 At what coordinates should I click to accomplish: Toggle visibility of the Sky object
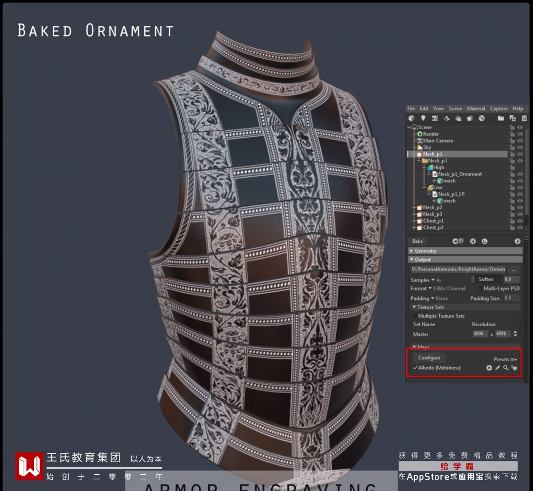[520, 148]
